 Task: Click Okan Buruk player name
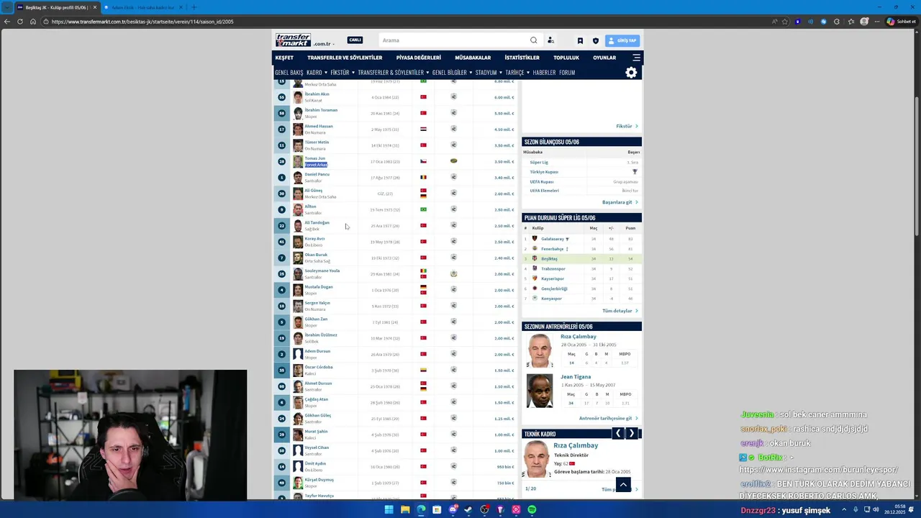[316, 255]
